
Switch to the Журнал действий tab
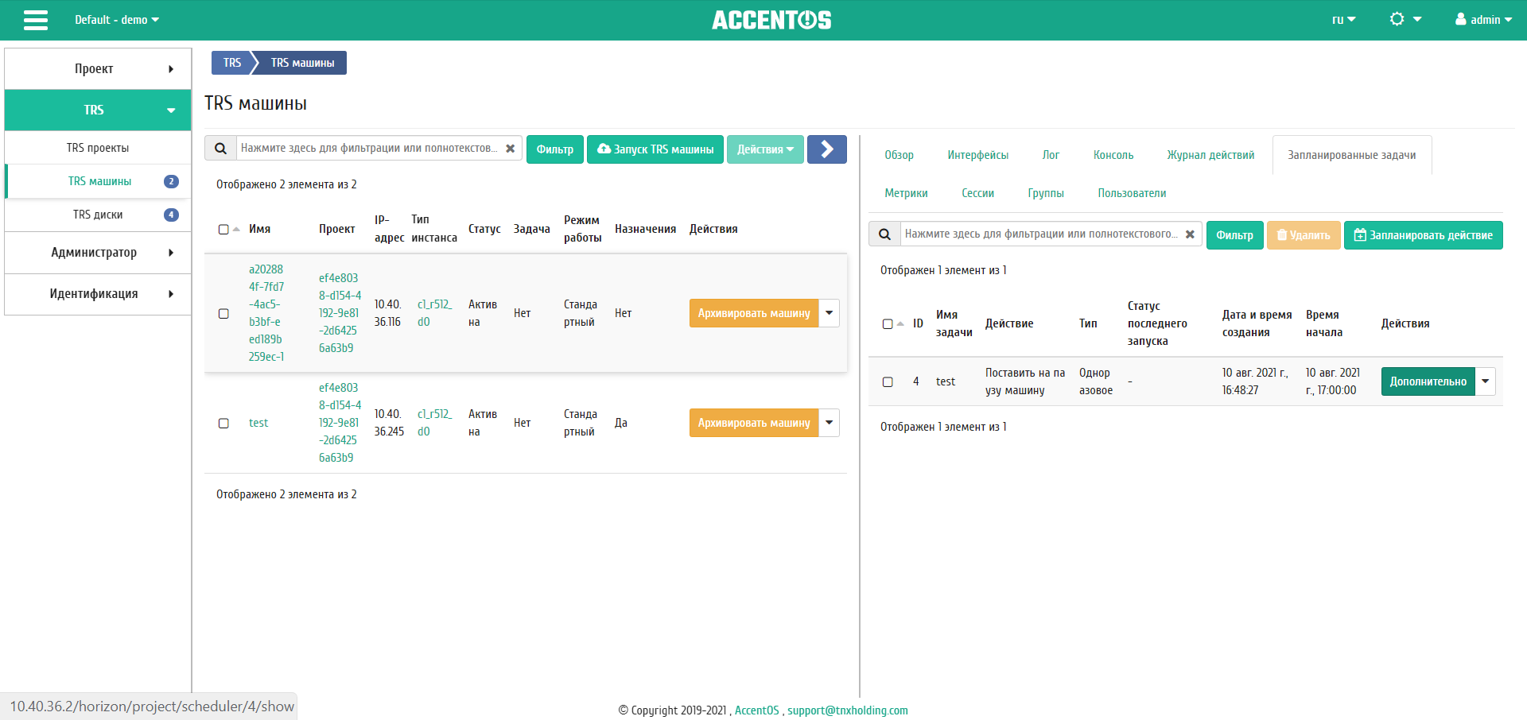point(1210,155)
